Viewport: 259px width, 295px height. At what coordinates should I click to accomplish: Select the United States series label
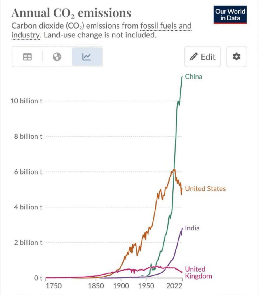point(205,189)
